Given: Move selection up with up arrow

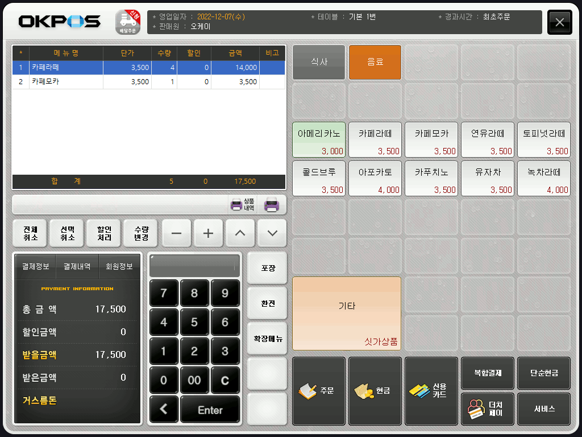Looking at the screenshot, I should (240, 233).
